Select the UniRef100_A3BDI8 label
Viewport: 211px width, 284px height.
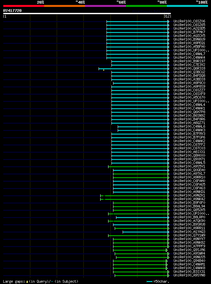[189, 79]
